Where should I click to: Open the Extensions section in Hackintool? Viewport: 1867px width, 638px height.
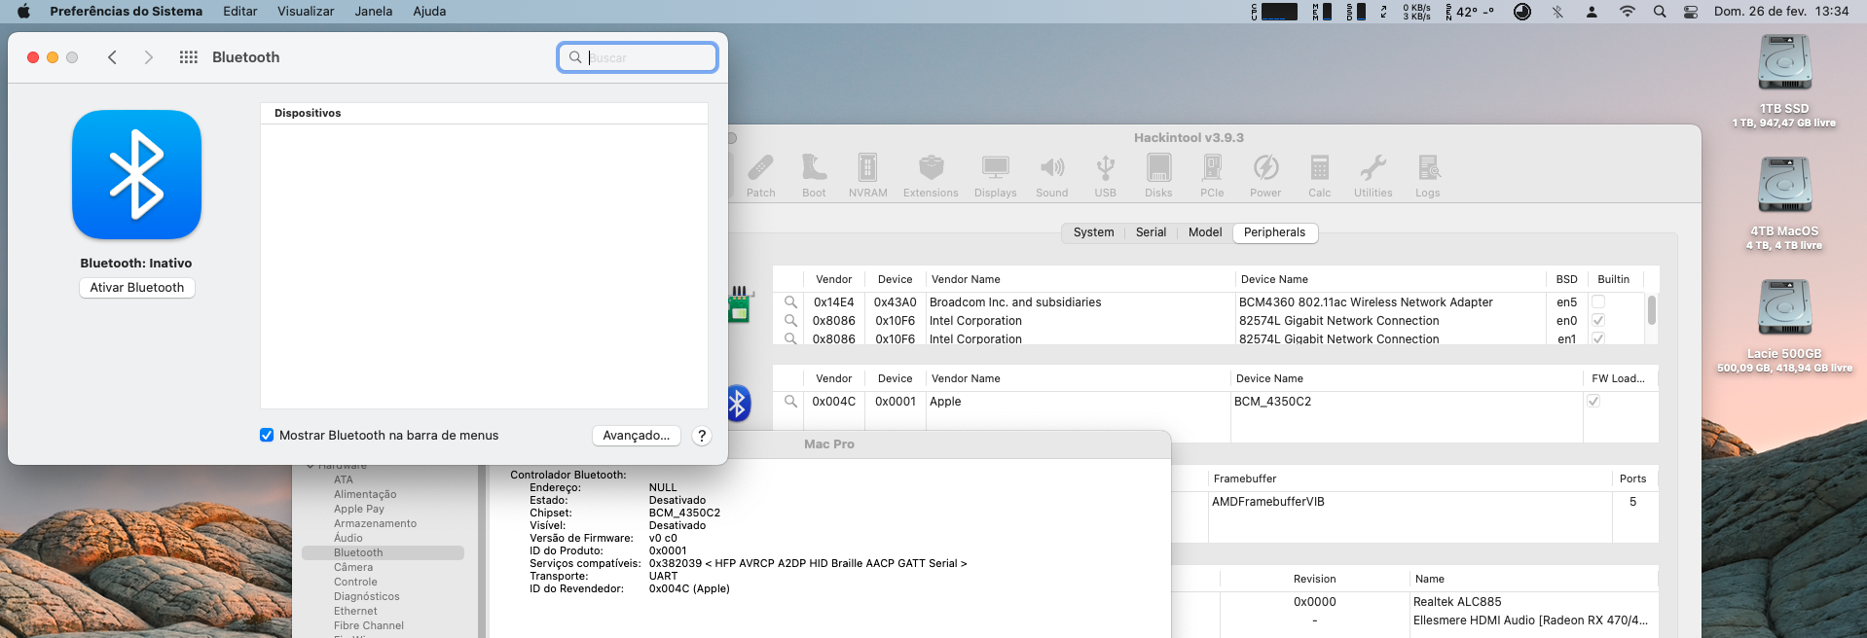(931, 176)
